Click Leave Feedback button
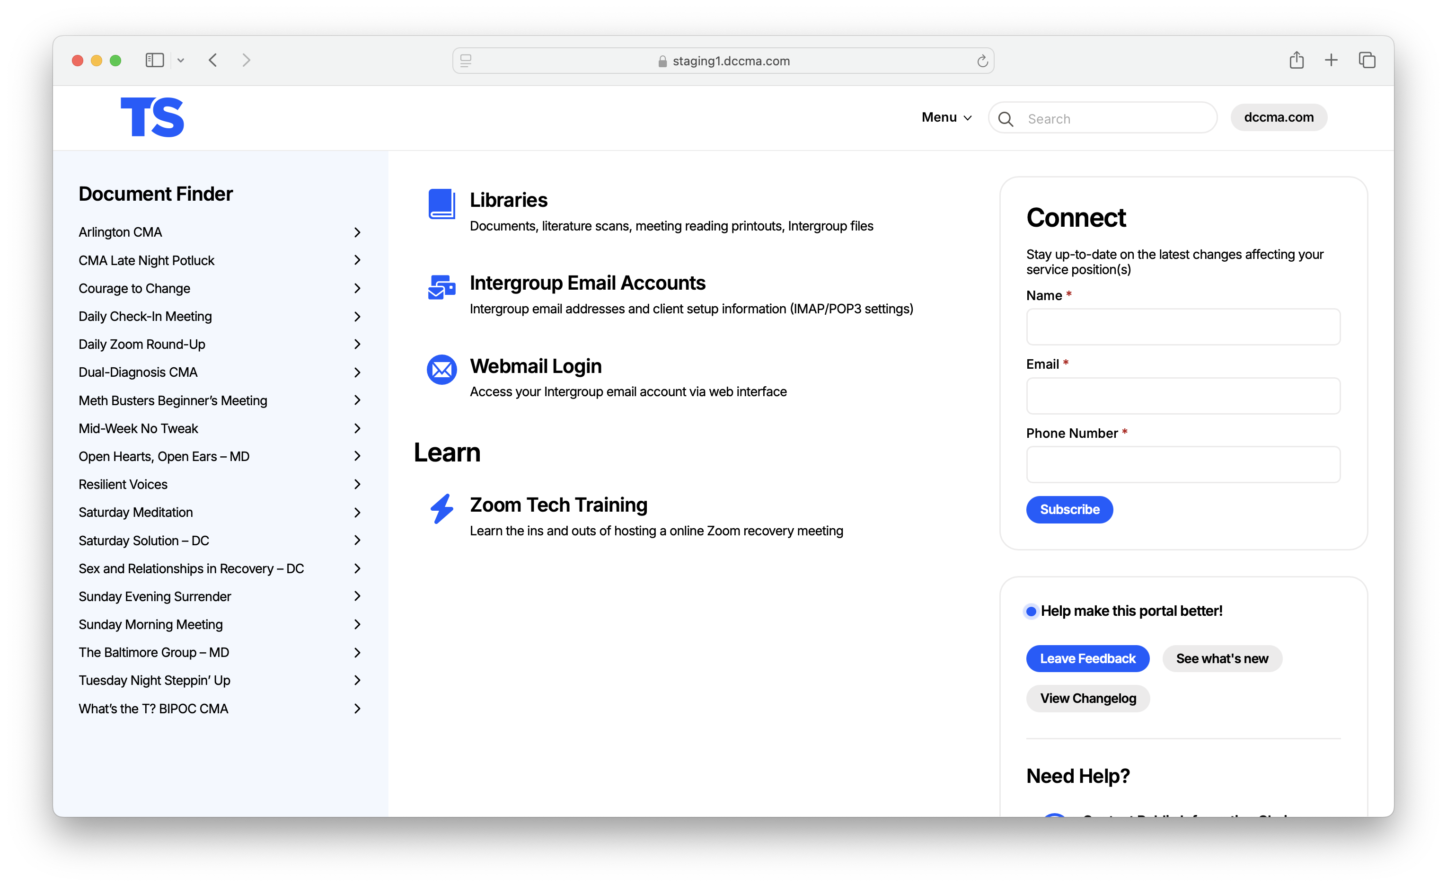This screenshot has width=1447, height=887. [x=1087, y=658]
